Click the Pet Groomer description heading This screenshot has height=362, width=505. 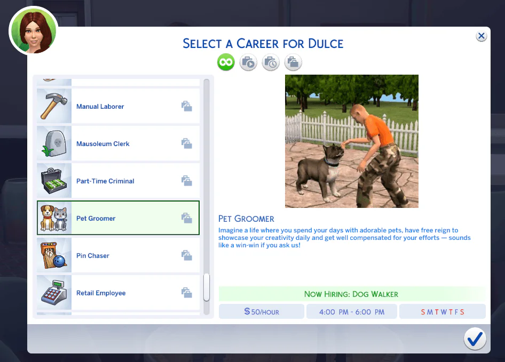click(x=247, y=219)
